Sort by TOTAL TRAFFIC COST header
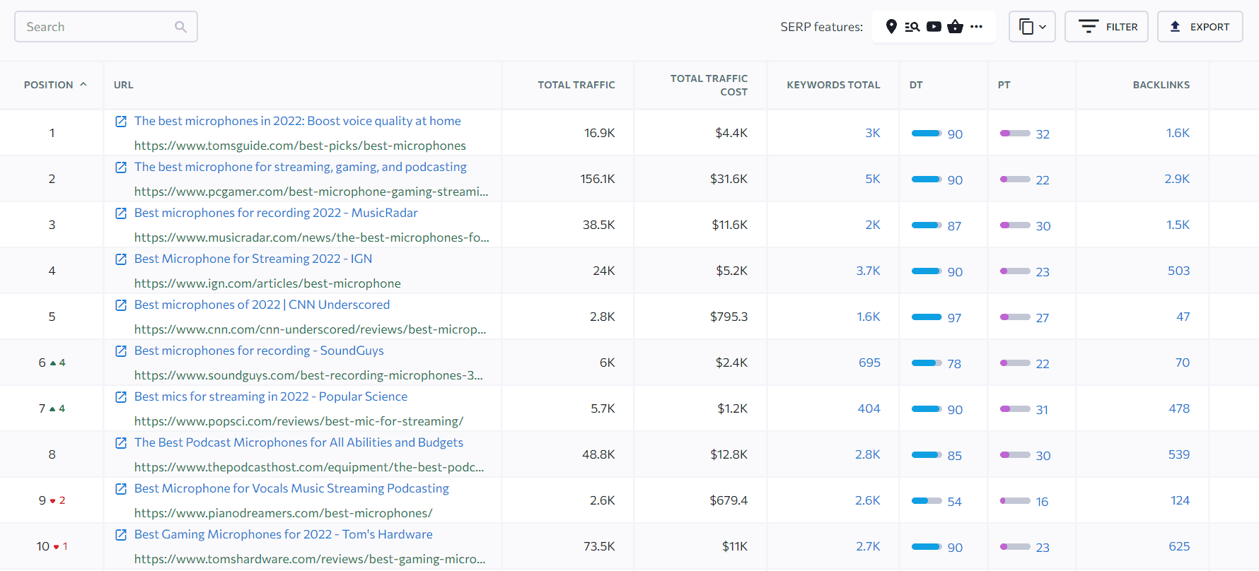Image resolution: width=1259 pixels, height=571 pixels. click(709, 85)
